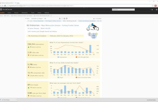The image size is (158, 102).
Task: Show more tabs with the right arrow
Action: pos(101,21)
